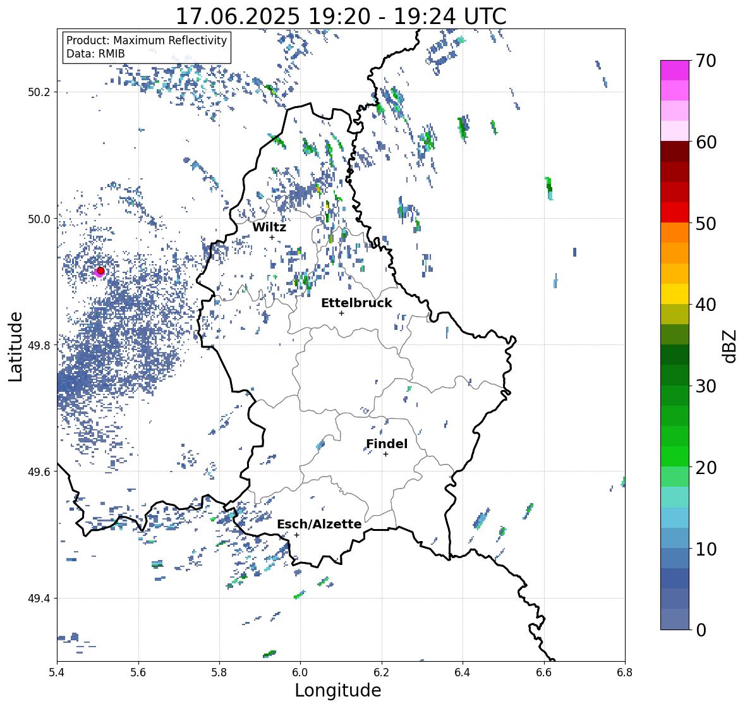Image resolution: width=745 pixels, height=706 pixels.
Task: Pick the bottom slate-blue colorbar segment at 0
Action: [675, 619]
